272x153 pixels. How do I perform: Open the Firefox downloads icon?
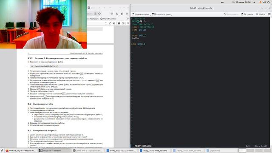point(117,14)
